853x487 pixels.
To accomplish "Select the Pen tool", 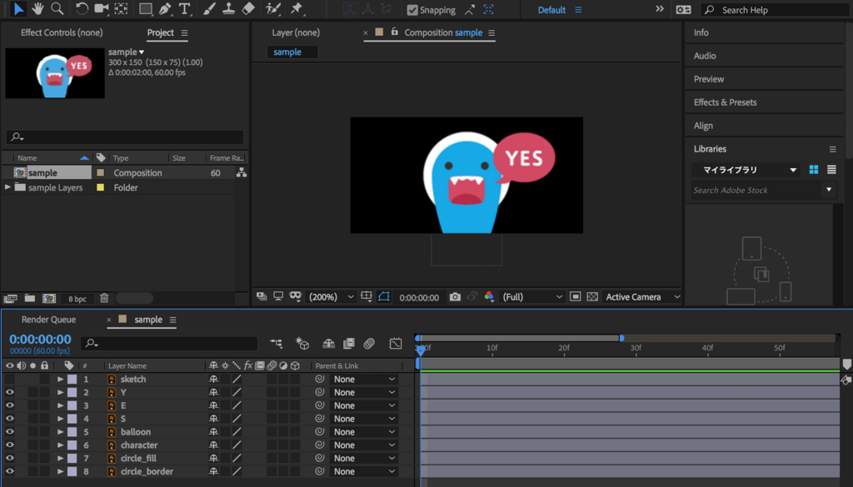I will (165, 8).
